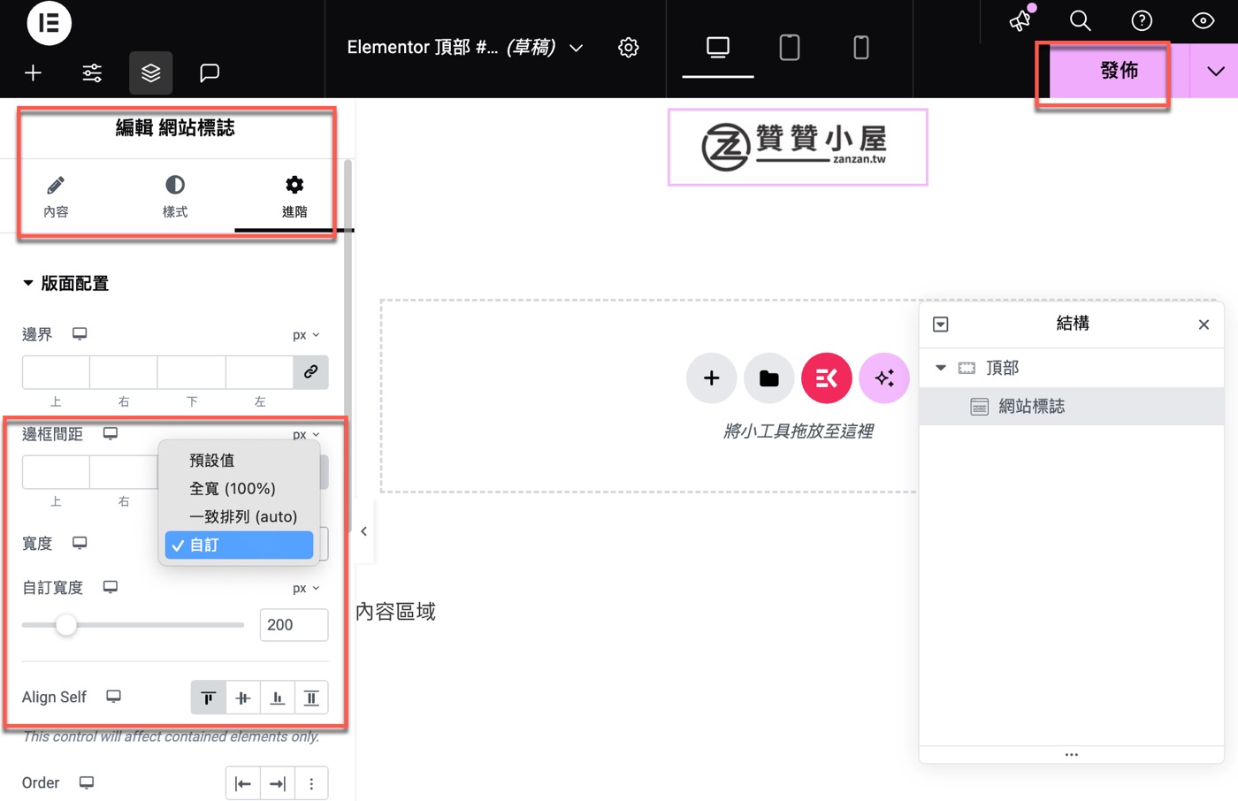1238x801 pixels.
Task: Toggle responsive device icon for 邊界
Action: 80,333
